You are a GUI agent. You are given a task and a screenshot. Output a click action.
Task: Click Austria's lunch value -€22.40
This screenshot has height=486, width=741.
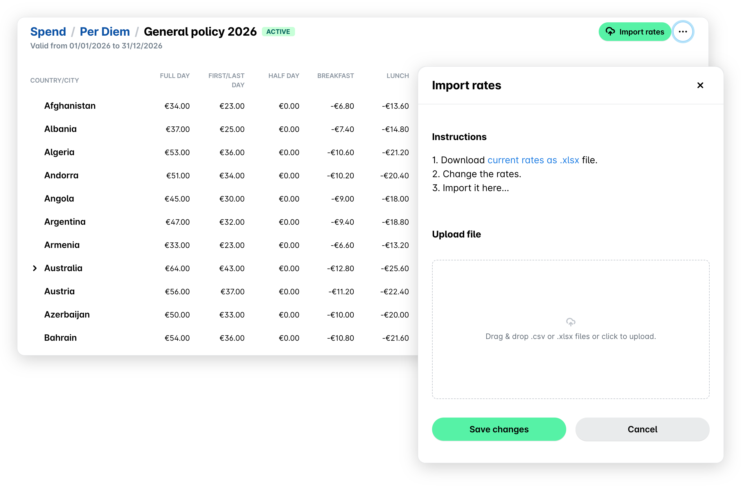(x=395, y=292)
